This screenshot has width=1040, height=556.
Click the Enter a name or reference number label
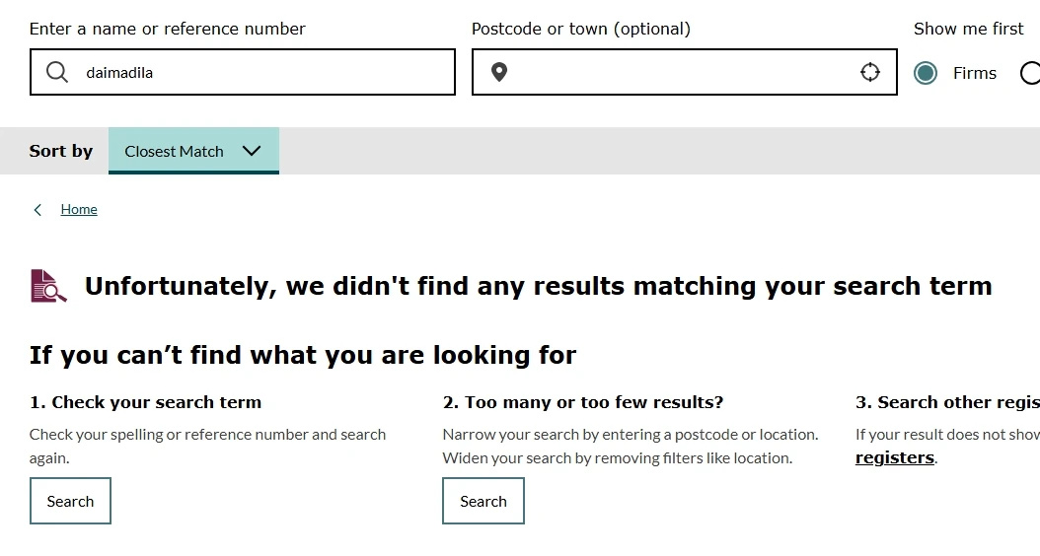[x=168, y=29]
